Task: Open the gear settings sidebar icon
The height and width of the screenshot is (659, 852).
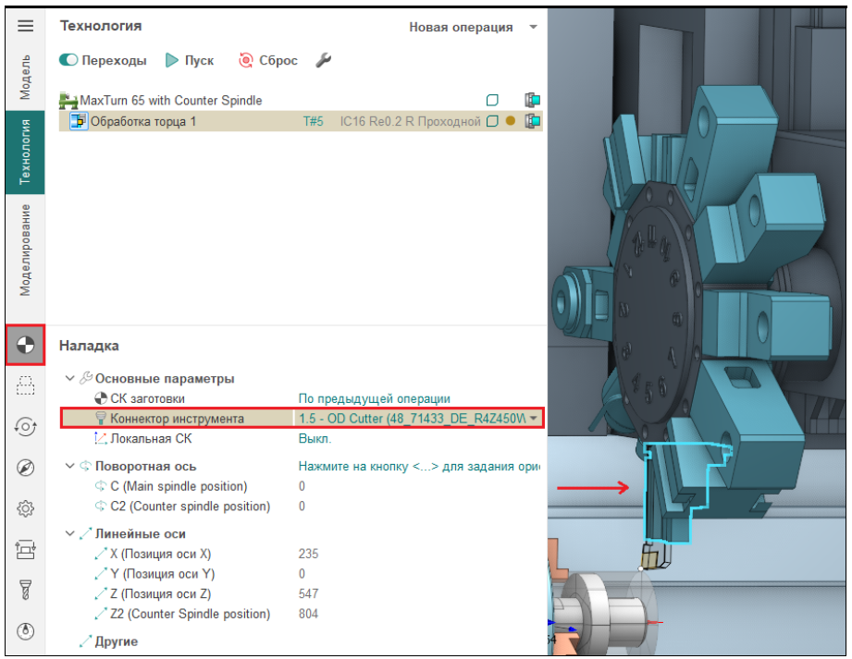Action: 25,508
